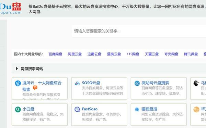
Task: Click the SOSO云盘 site icon
Action: (77, 83)
